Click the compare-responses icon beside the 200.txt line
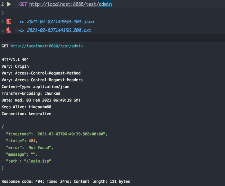 (9, 30)
